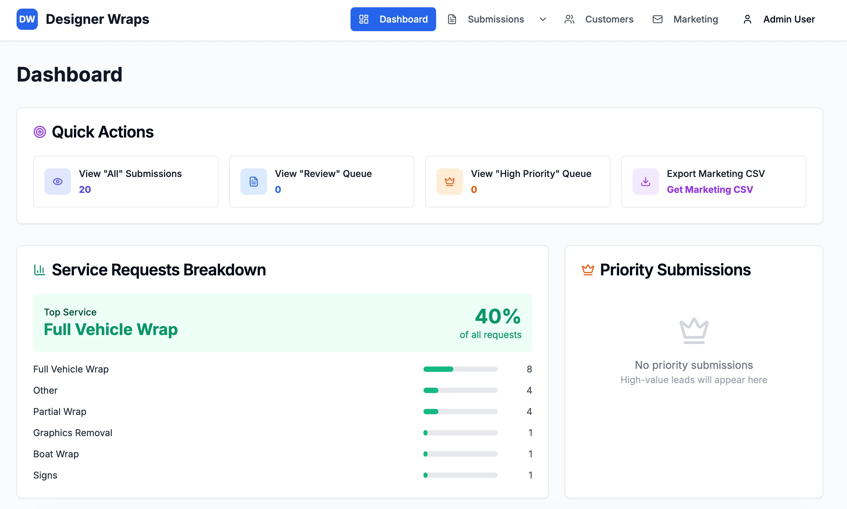Click the eye icon in All Submissions

coord(58,182)
